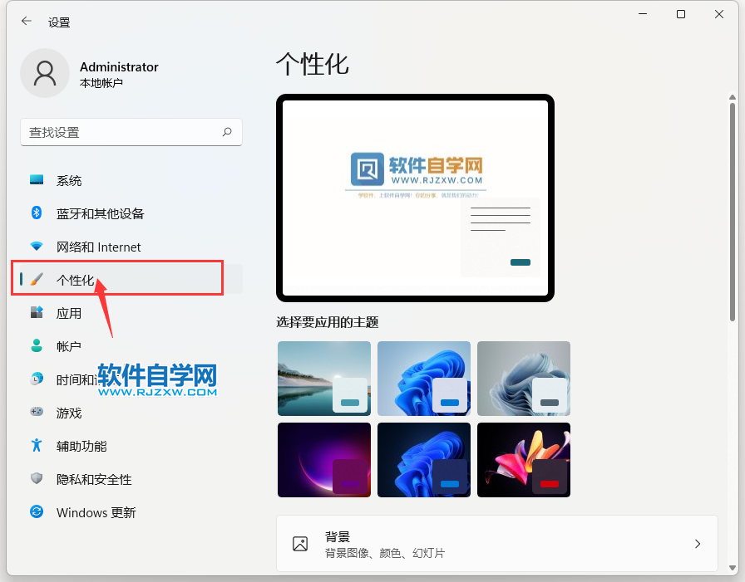The width and height of the screenshot is (745, 582).
Task: Click the search magnifier icon in 查找设置
Action: [x=227, y=132]
